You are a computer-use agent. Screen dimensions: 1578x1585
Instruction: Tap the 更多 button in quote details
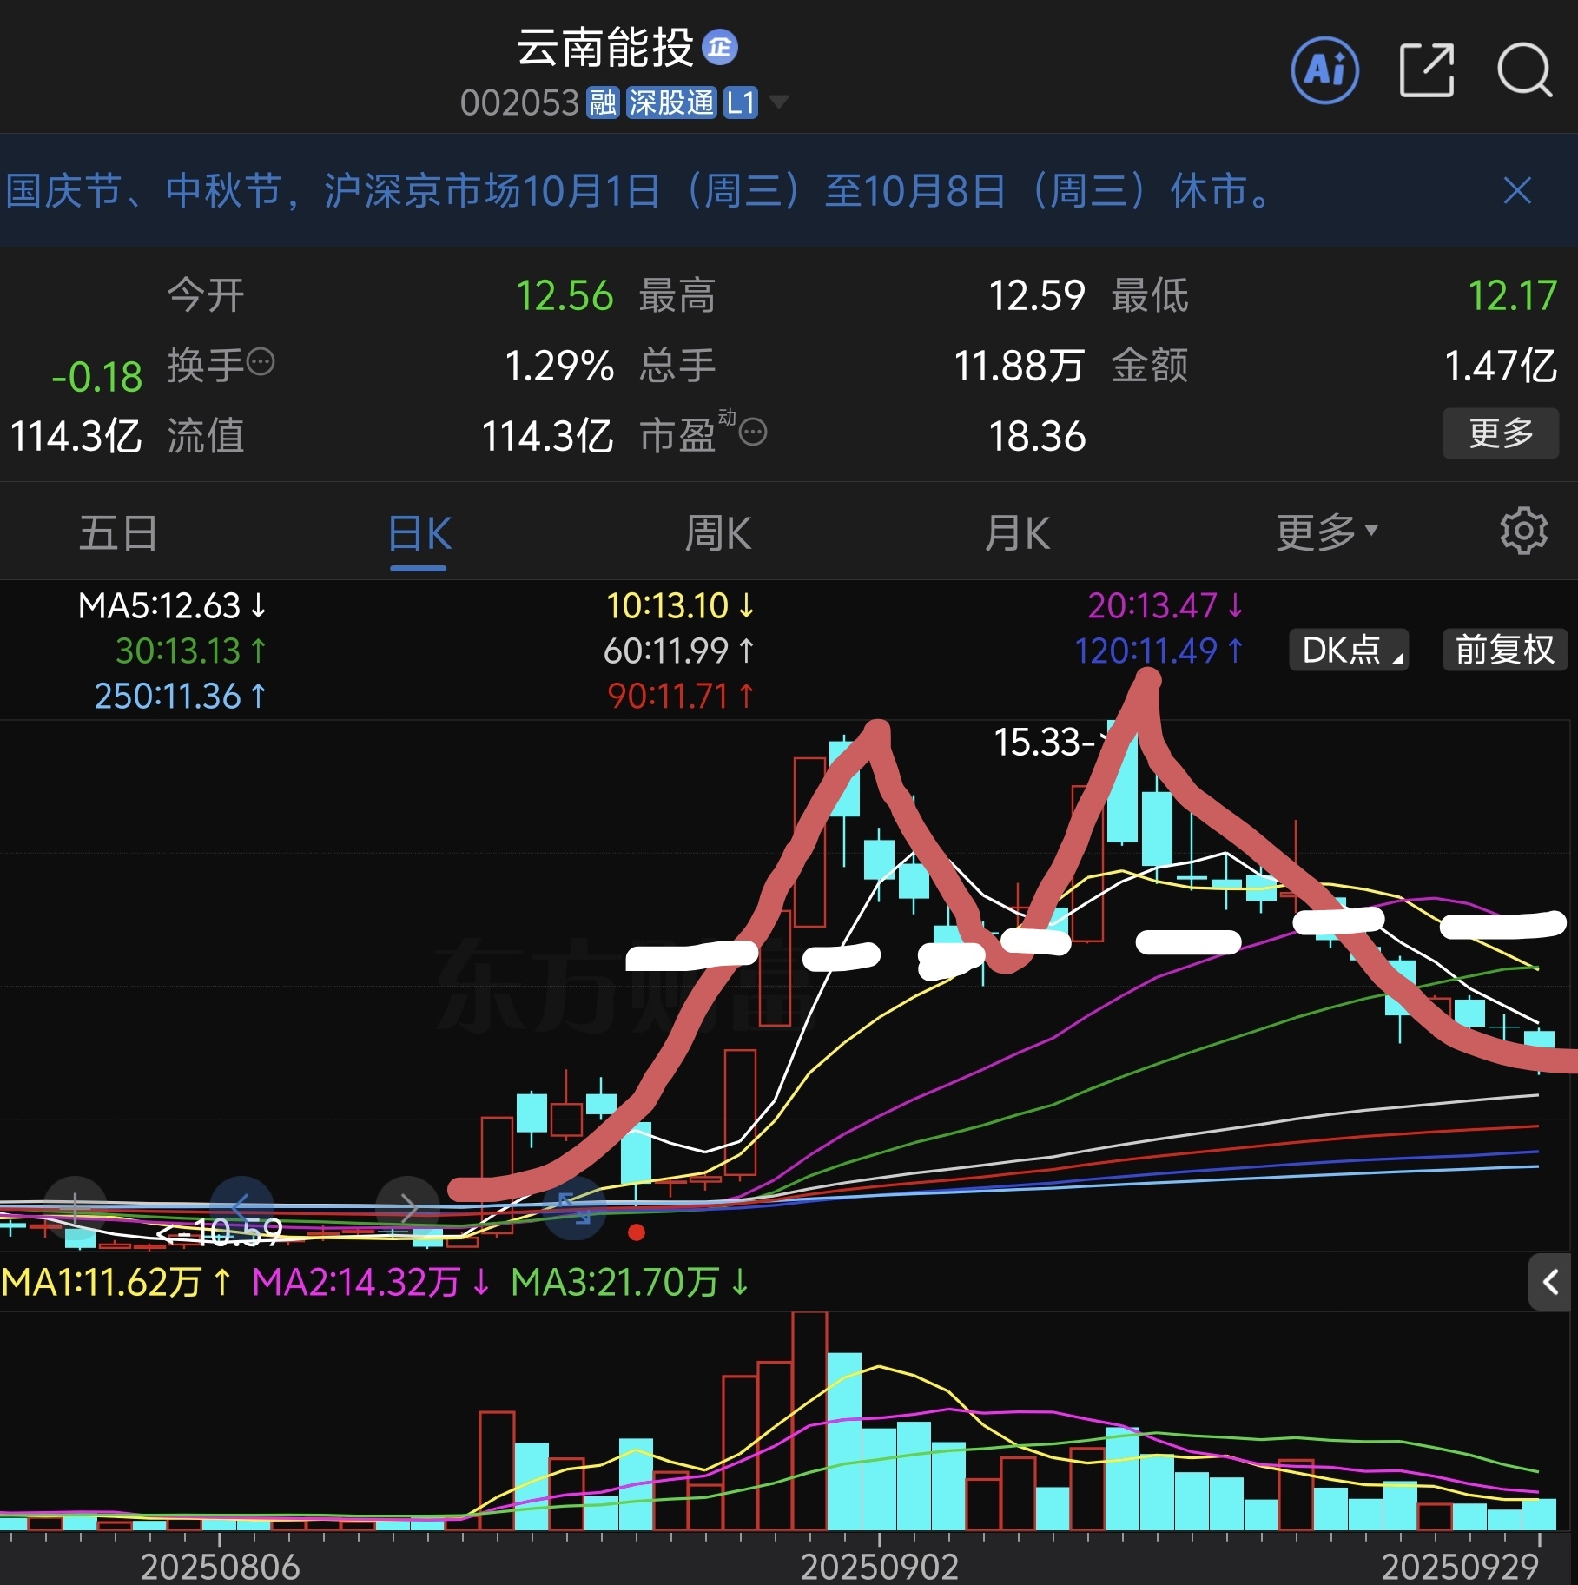[1501, 433]
